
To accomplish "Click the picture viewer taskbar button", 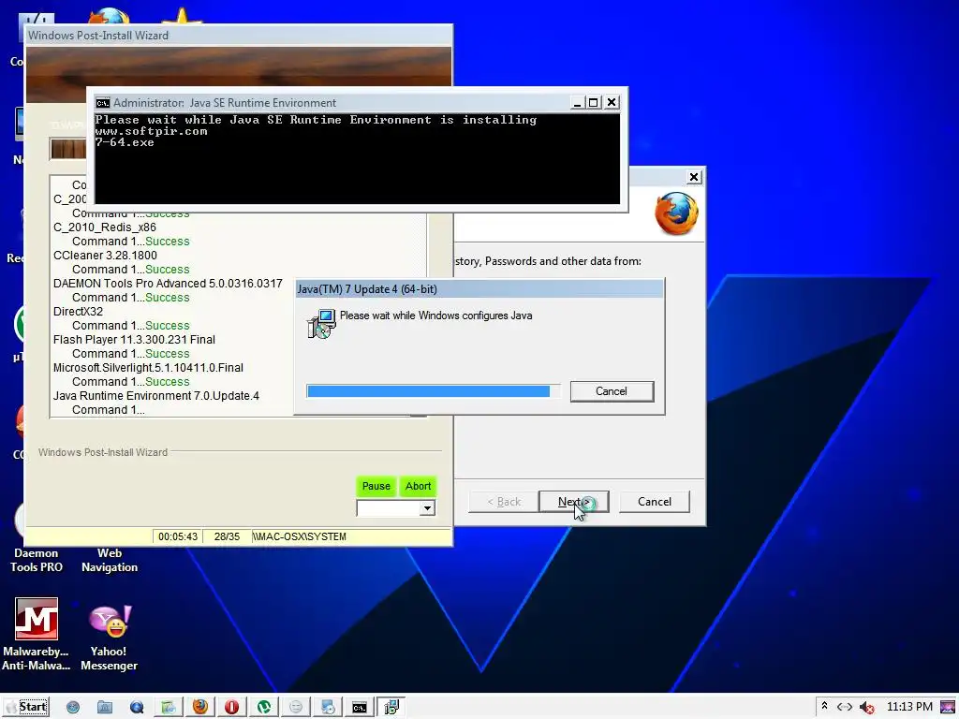I will point(169,707).
